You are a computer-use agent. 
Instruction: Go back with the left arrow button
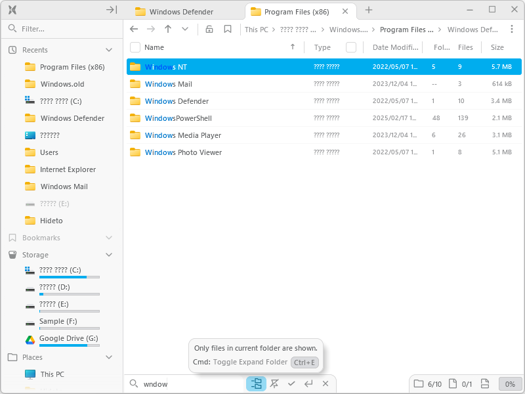click(134, 29)
